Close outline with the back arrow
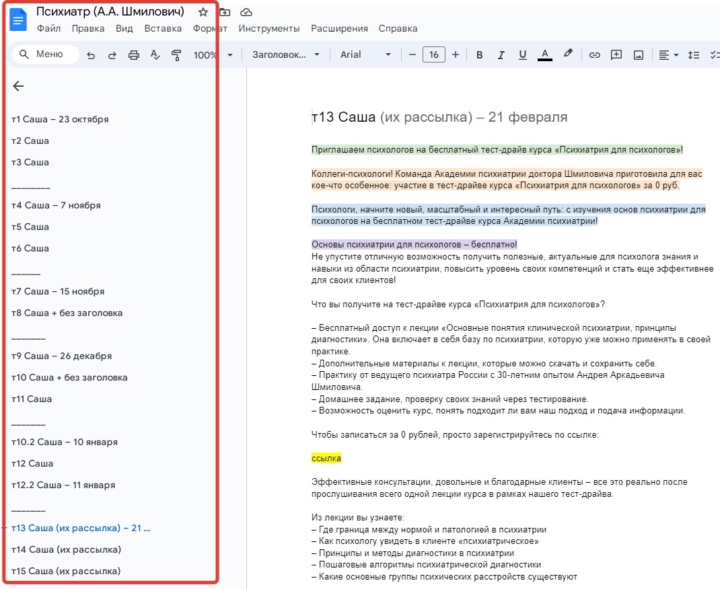This screenshot has height=589, width=720. pyautogui.click(x=18, y=86)
